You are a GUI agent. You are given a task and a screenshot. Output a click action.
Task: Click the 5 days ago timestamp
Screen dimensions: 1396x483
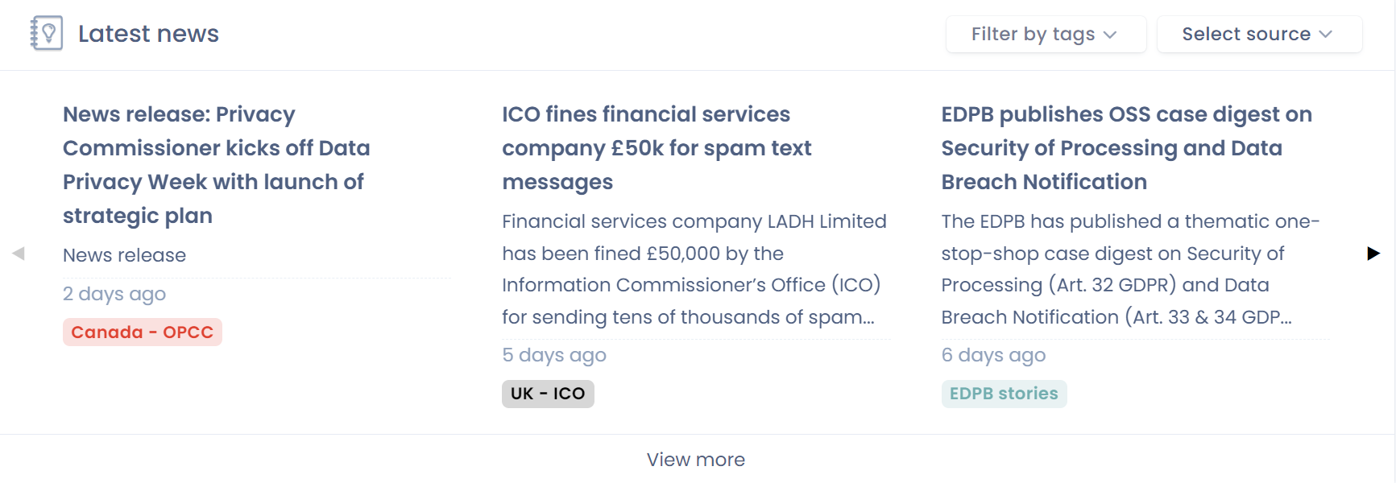554,355
